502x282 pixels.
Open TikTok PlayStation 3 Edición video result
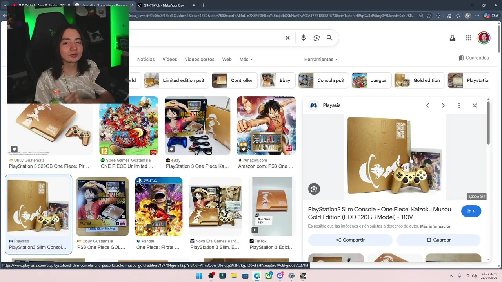click(272, 207)
